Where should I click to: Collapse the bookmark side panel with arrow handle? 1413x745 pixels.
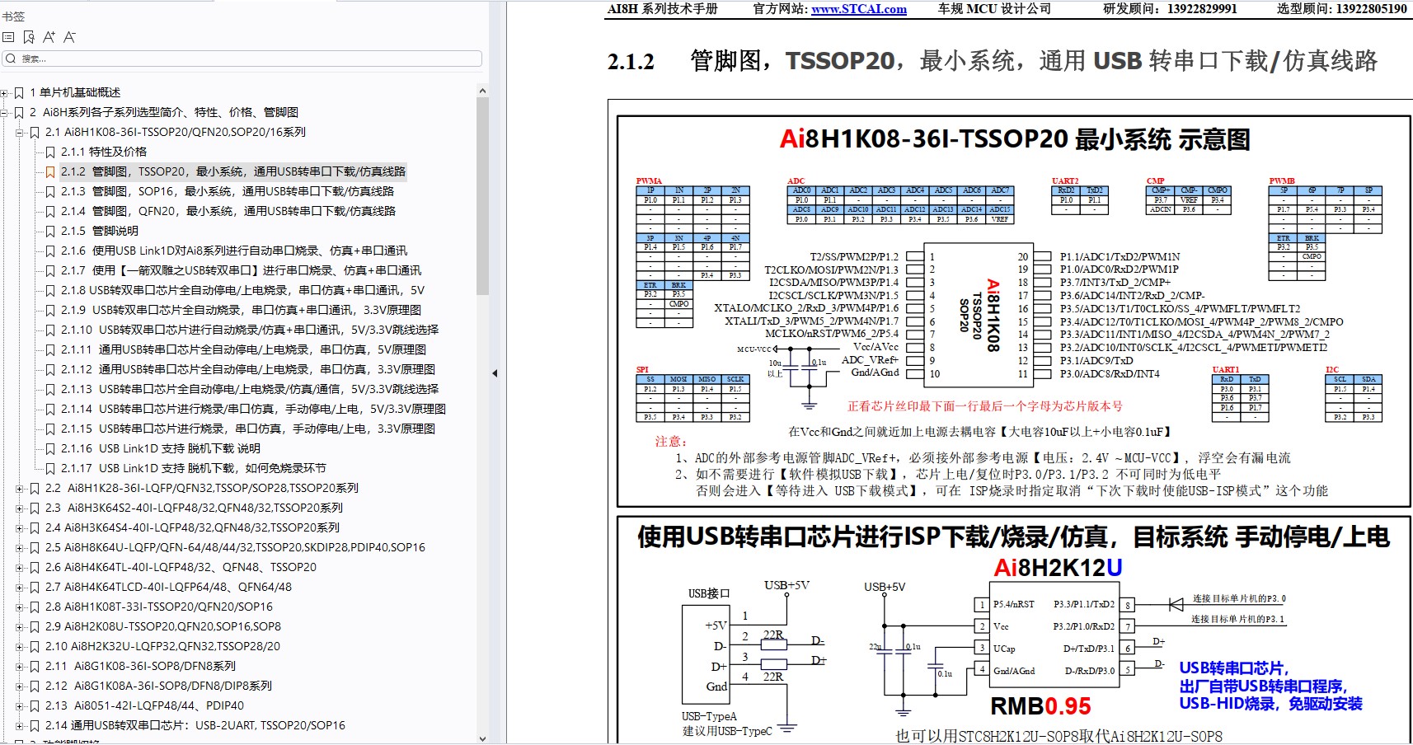(495, 373)
